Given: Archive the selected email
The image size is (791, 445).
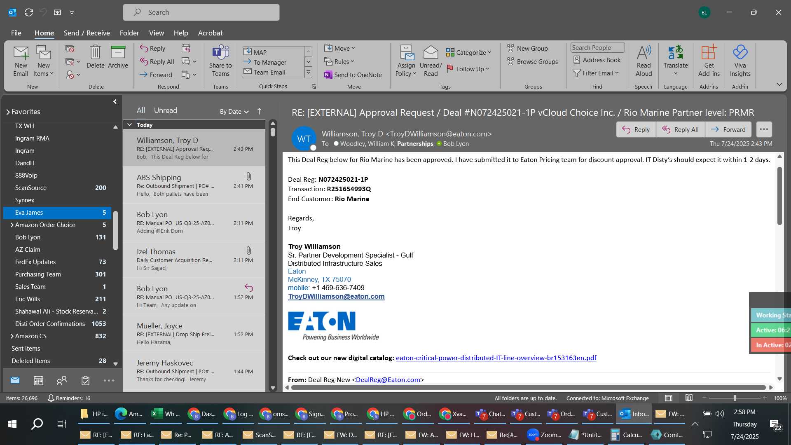Looking at the screenshot, I should click(118, 57).
